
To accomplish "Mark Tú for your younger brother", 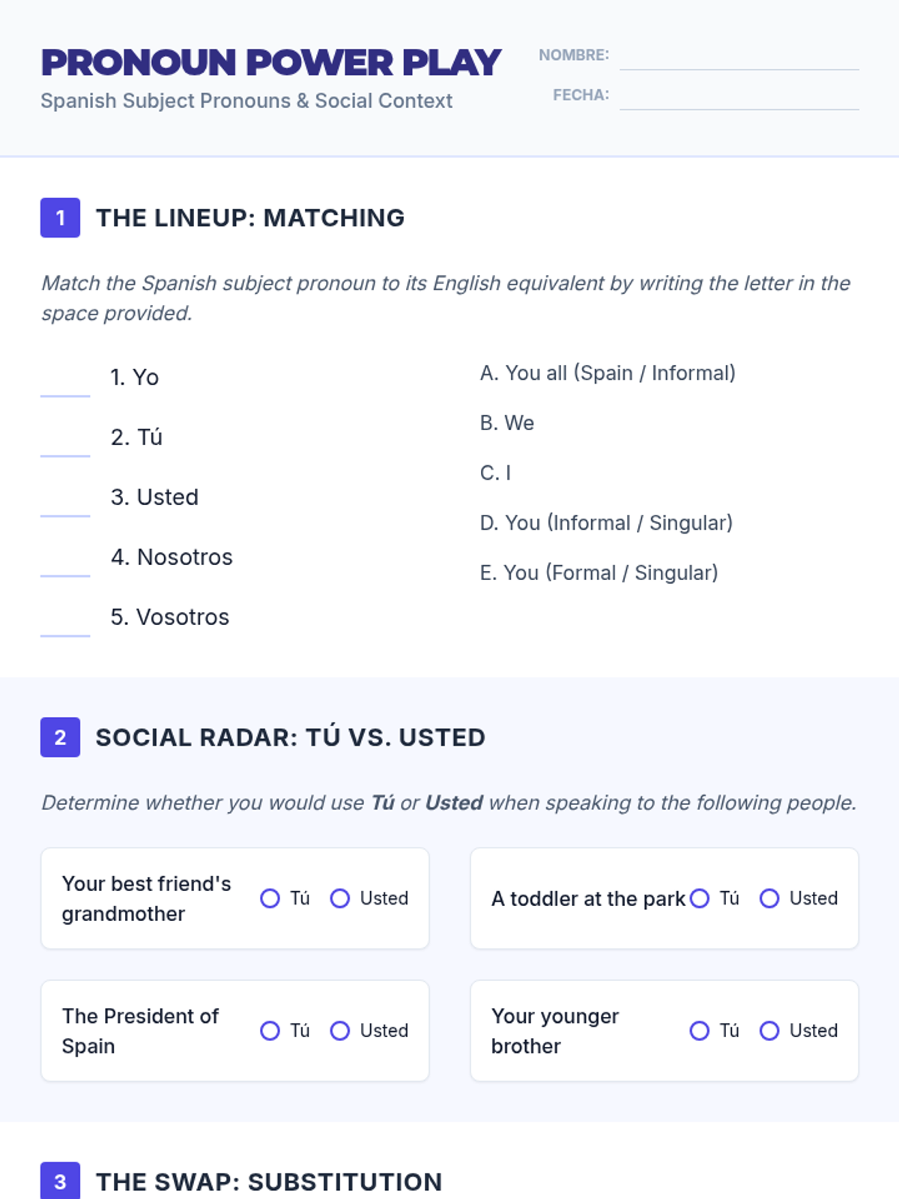I will click(700, 1031).
